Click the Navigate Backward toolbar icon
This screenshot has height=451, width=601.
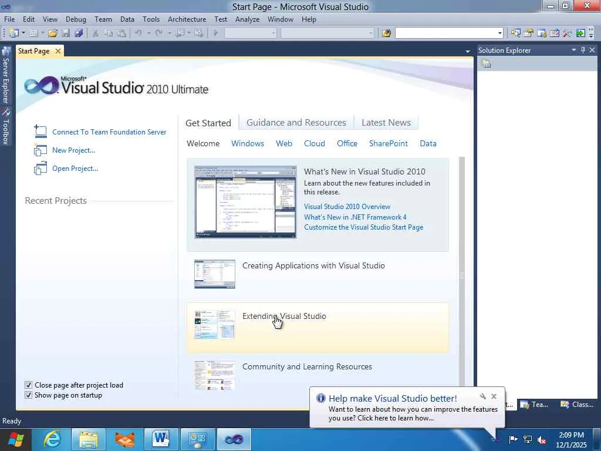[180, 33]
